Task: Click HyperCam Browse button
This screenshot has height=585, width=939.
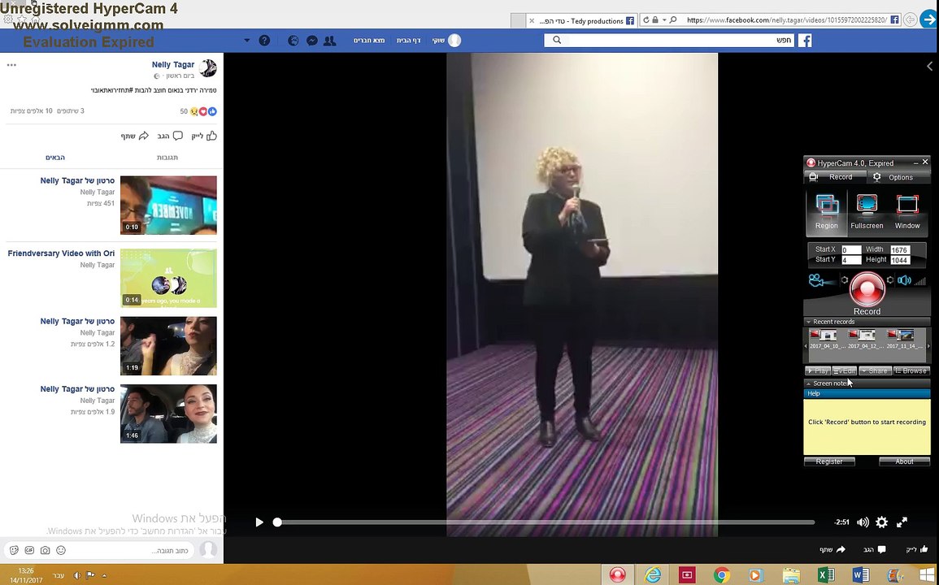Action: pyautogui.click(x=911, y=370)
